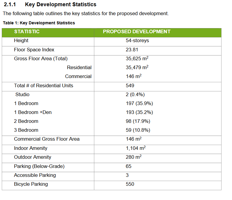Select the 35,479 m² residential value
Image resolution: width=232 pixels, height=200 pixels.
click(x=137, y=67)
